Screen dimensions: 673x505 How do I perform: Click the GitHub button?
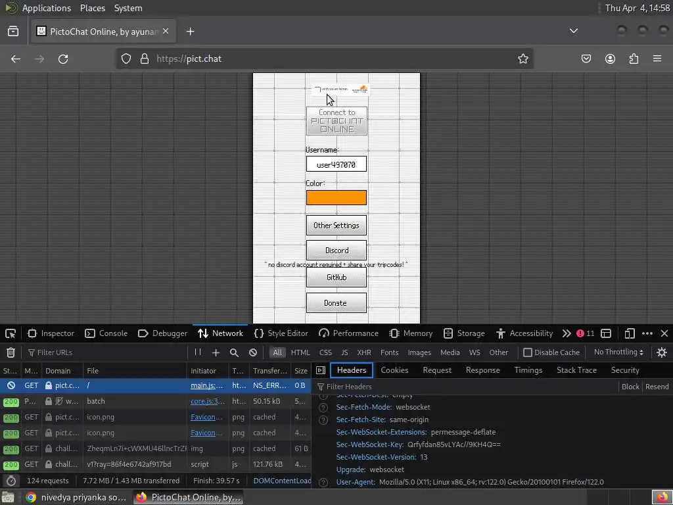tap(336, 277)
